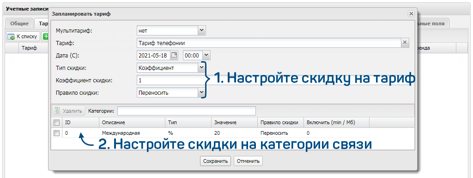Sort by the Тип column header
The width and height of the screenshot is (473, 178).
pyautogui.click(x=188, y=122)
